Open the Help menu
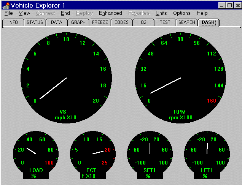242x185 pixels. coord(202,13)
